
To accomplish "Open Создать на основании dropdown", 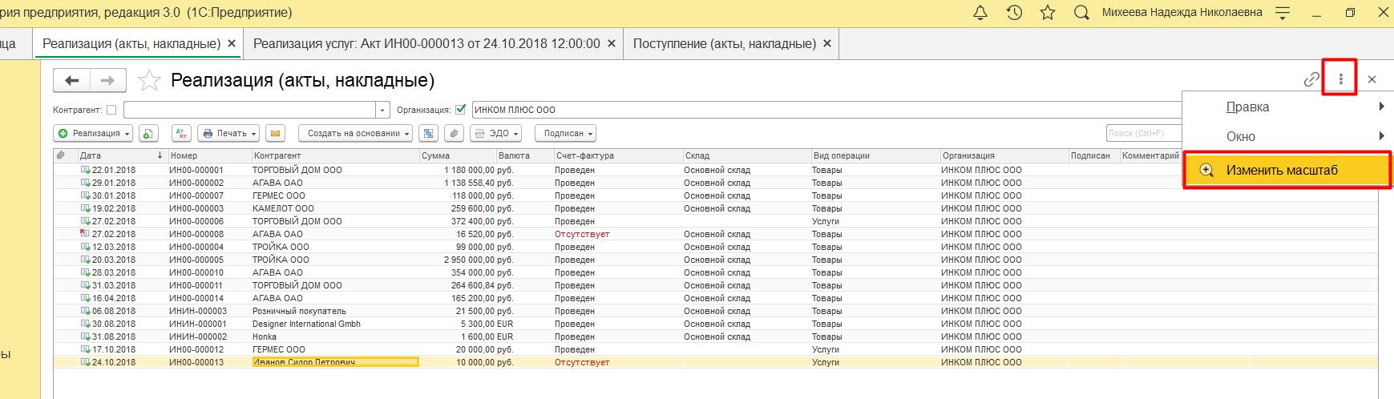I will click(x=355, y=133).
